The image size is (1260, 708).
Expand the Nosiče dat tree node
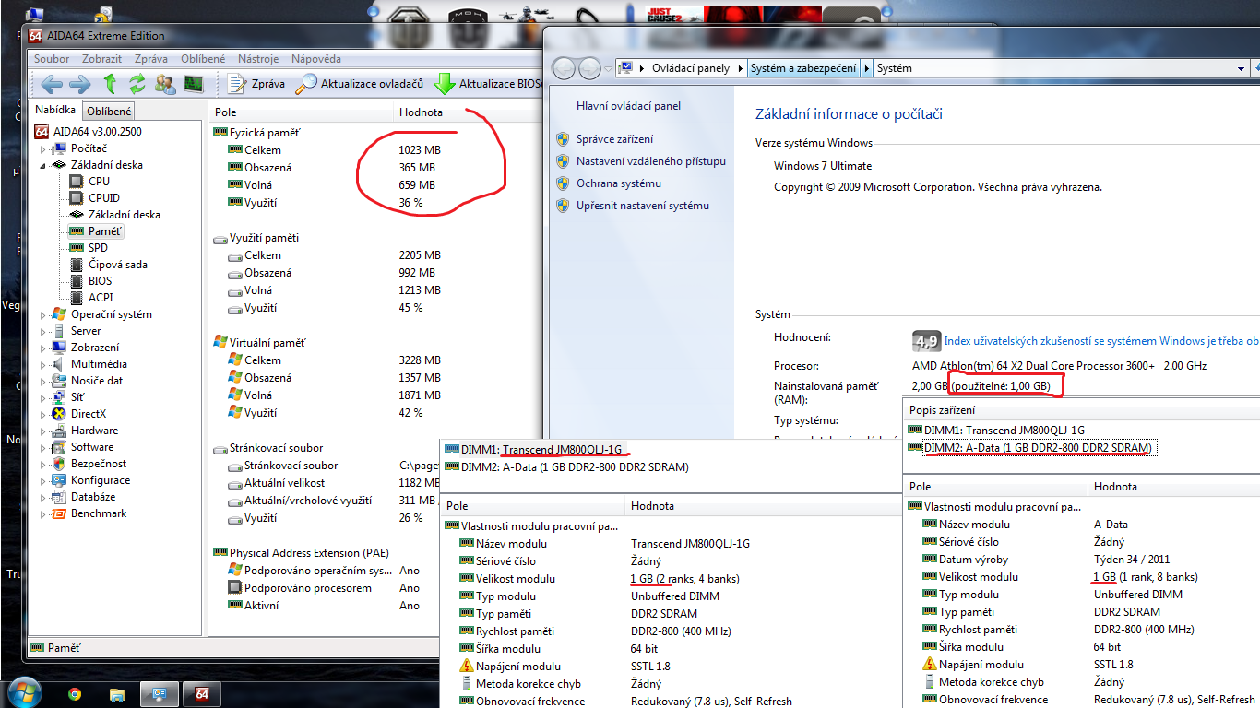[x=42, y=381]
